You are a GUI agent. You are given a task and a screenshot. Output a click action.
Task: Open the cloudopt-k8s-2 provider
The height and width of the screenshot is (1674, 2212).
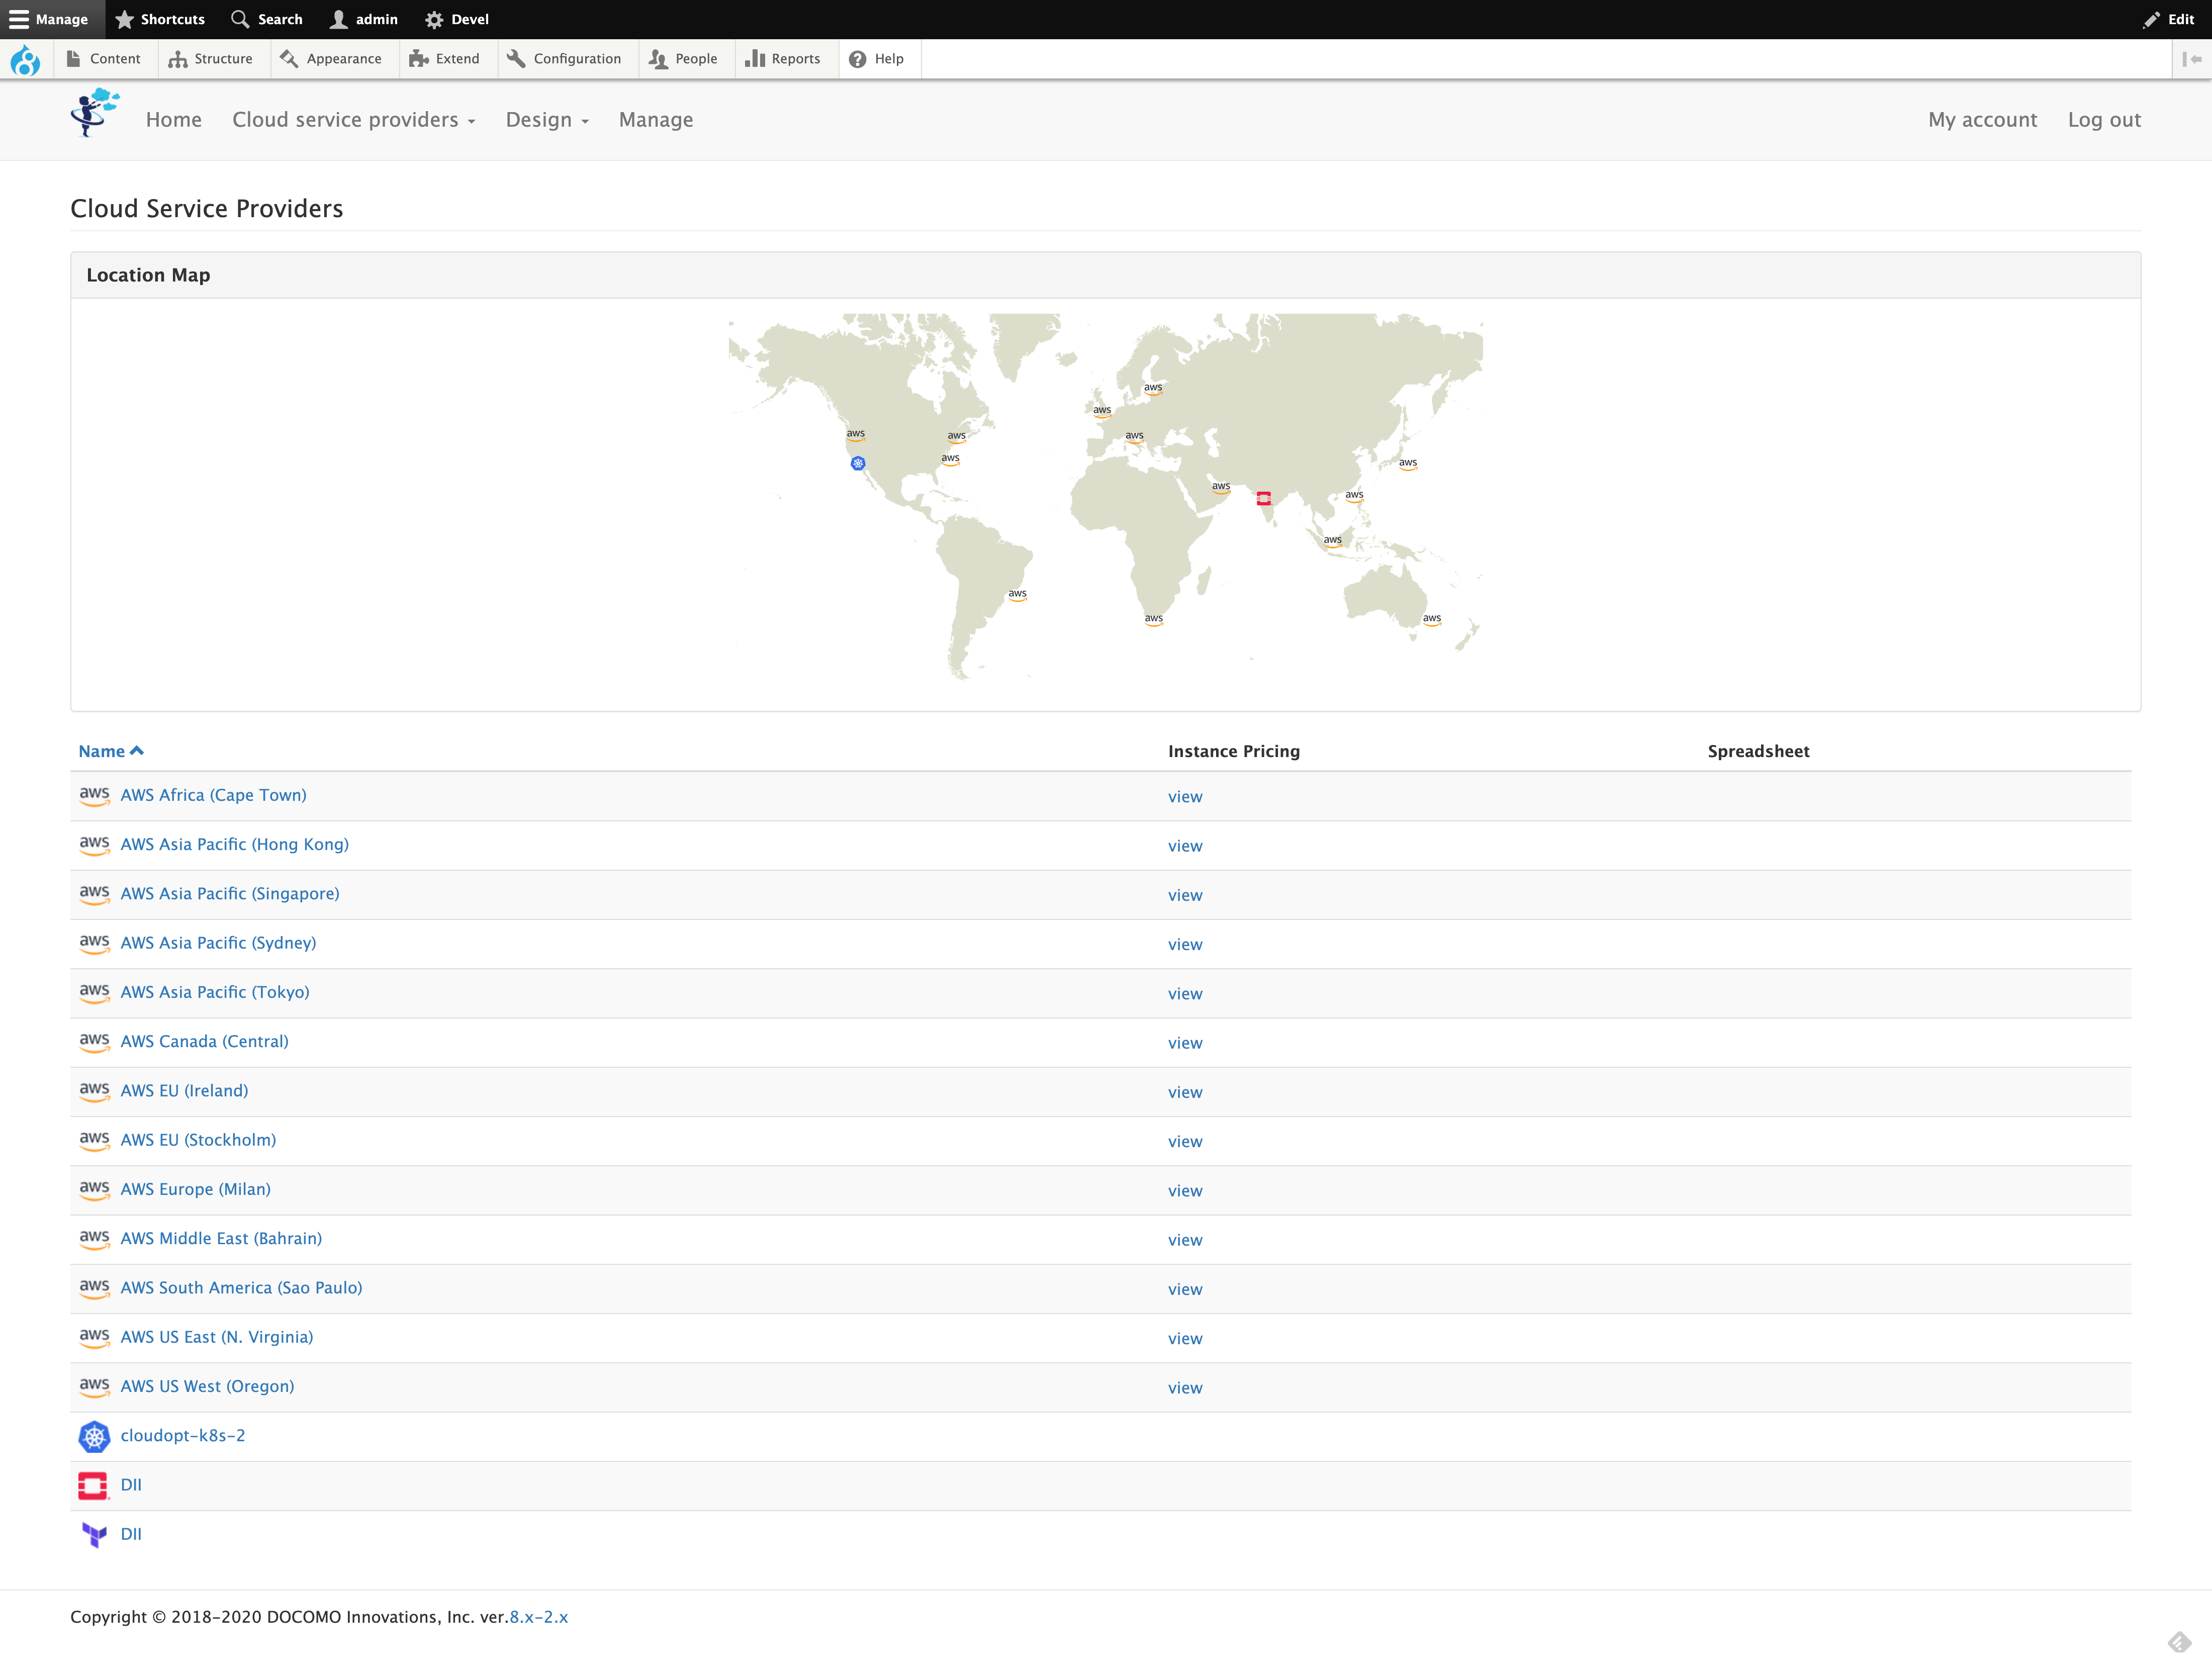click(183, 1435)
